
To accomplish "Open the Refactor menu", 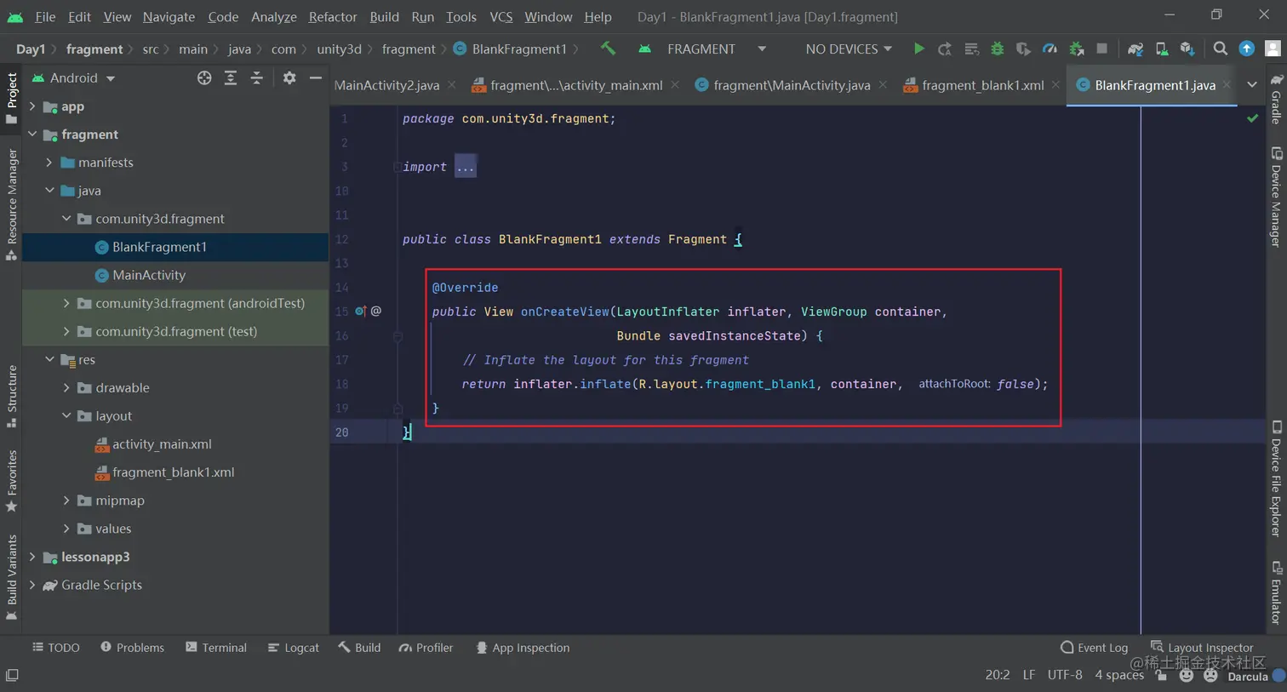I will coord(333,16).
